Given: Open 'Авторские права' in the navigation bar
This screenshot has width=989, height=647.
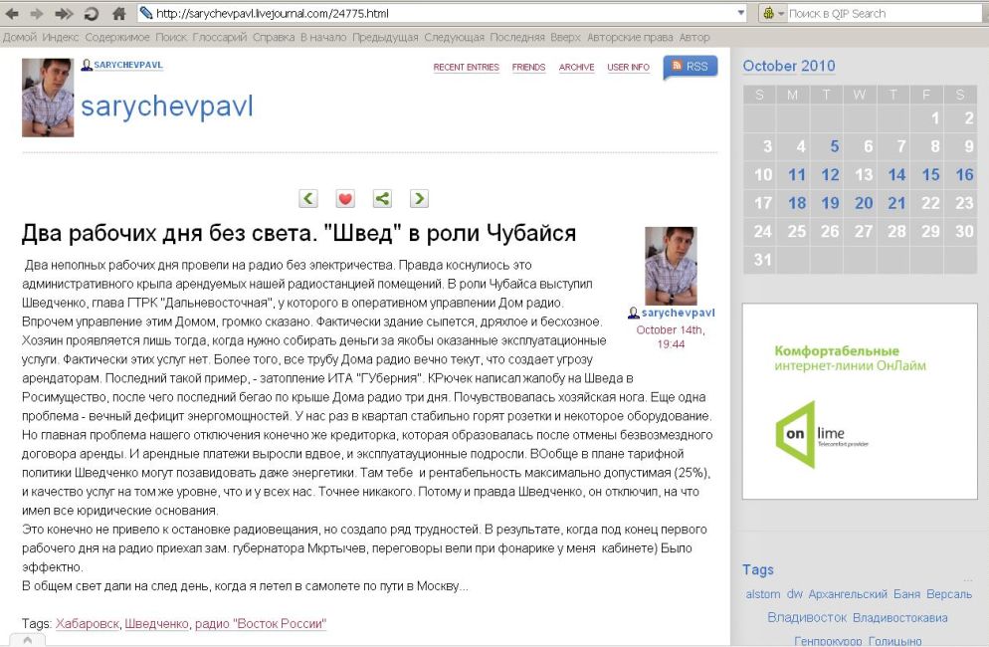Looking at the screenshot, I should point(640,38).
